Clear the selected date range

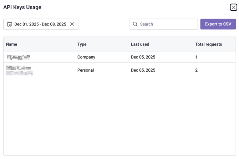tap(72, 24)
